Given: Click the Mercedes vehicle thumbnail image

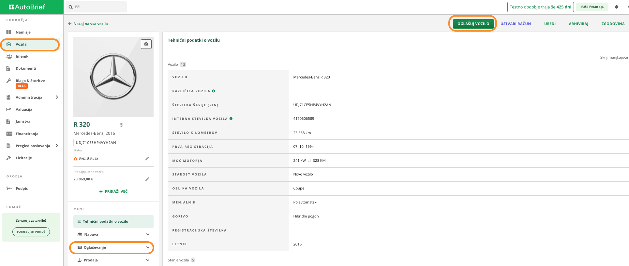Looking at the screenshot, I should click(x=113, y=77).
